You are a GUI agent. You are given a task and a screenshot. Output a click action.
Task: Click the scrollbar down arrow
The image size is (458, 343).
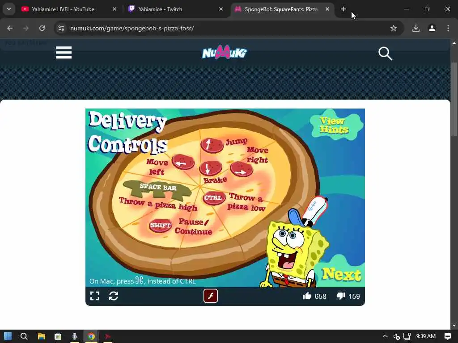[x=454, y=326]
